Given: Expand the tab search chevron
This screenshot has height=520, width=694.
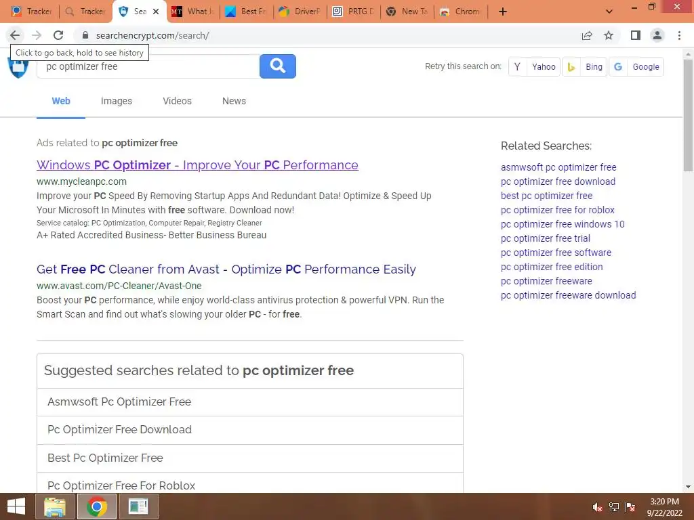Looking at the screenshot, I should pos(609,12).
